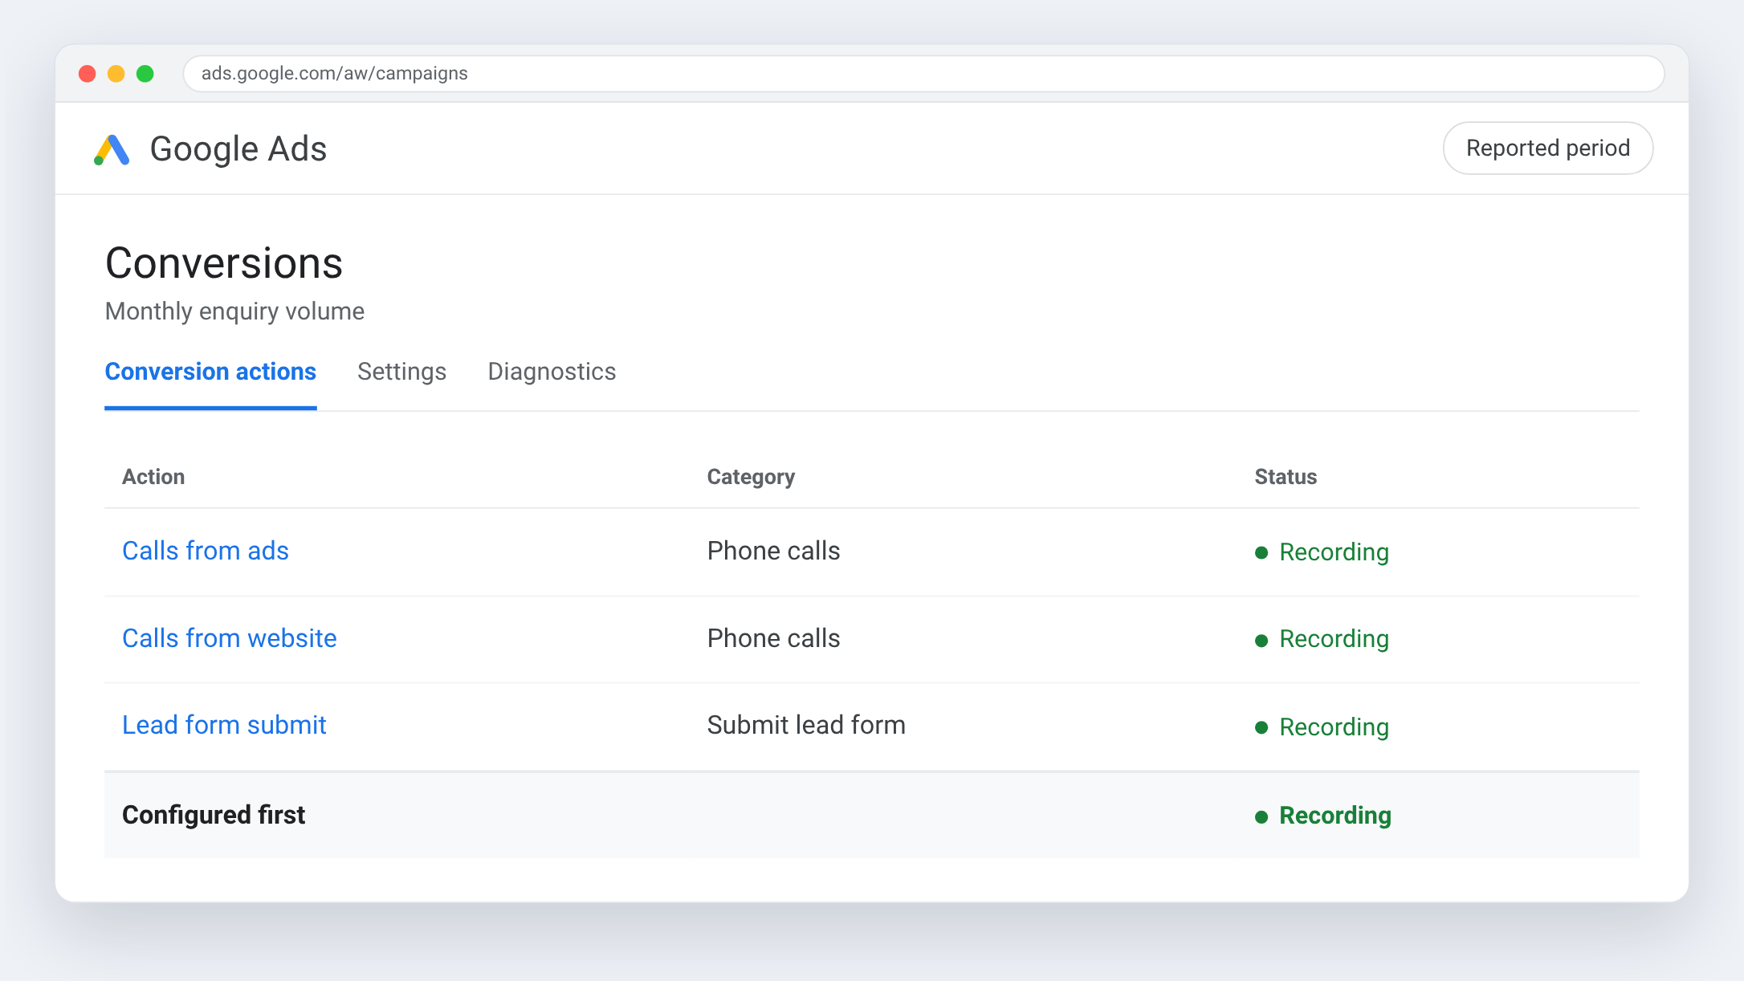Click the address bar with ads.google.com URL
Screen dimensions: 1744x981
pos(923,73)
